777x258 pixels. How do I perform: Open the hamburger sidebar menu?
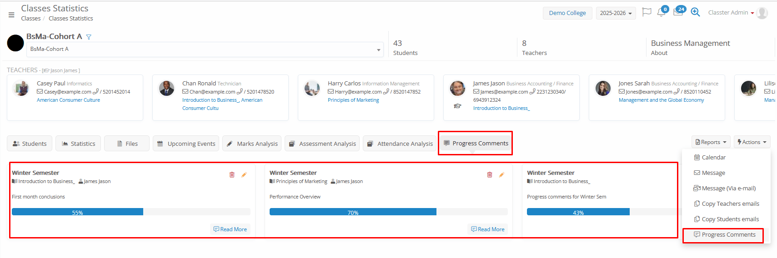pos(11,15)
